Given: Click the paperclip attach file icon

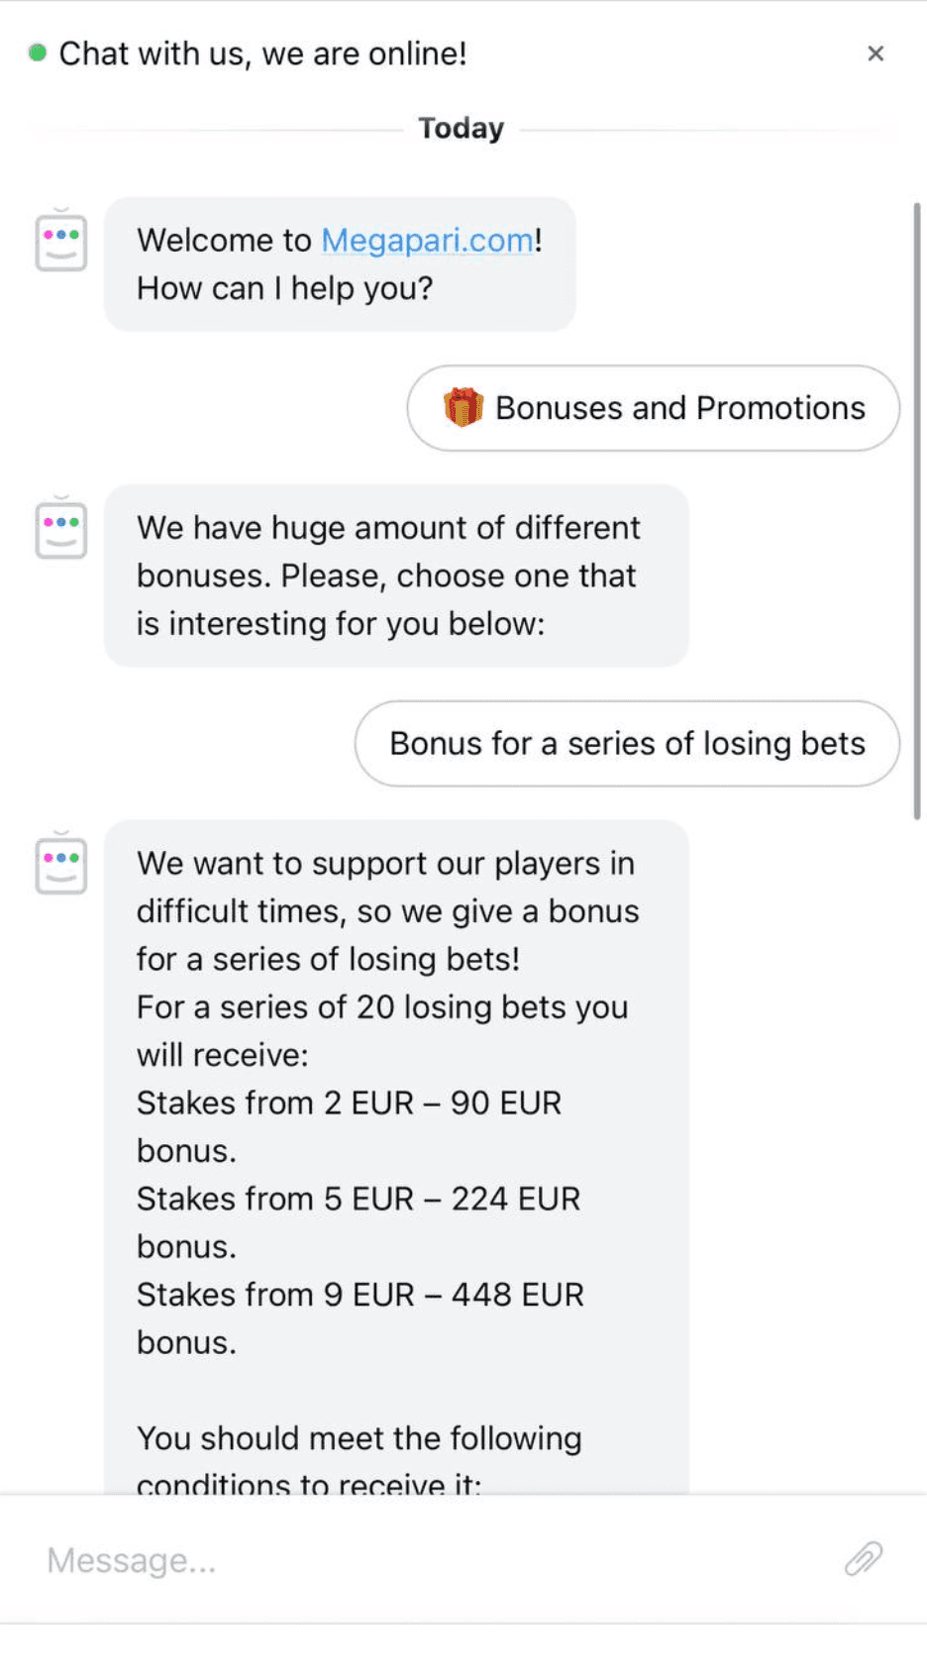Looking at the screenshot, I should [x=864, y=1558].
